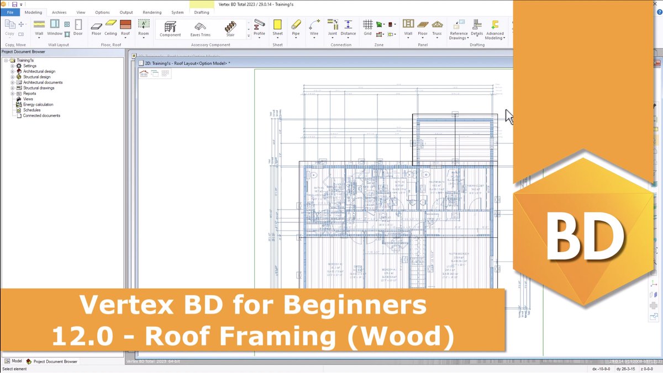Expand the Settings tree node
This screenshot has width=663, height=373.
click(13, 66)
